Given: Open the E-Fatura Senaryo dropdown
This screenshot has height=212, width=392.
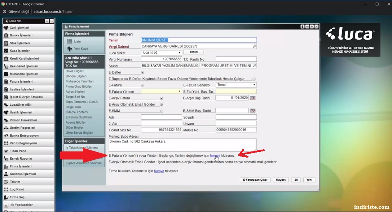Looking at the screenshot, I should pos(236,85).
